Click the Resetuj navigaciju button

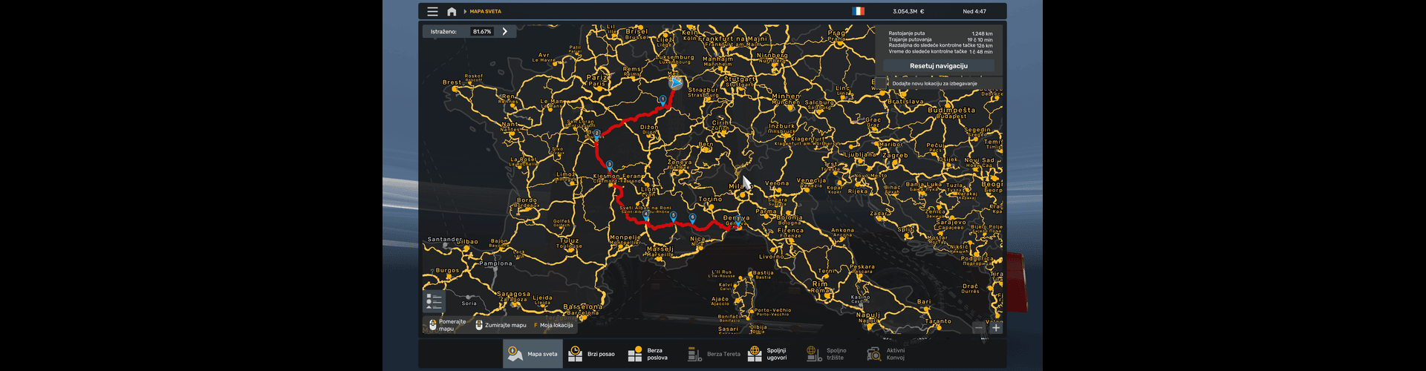(939, 66)
